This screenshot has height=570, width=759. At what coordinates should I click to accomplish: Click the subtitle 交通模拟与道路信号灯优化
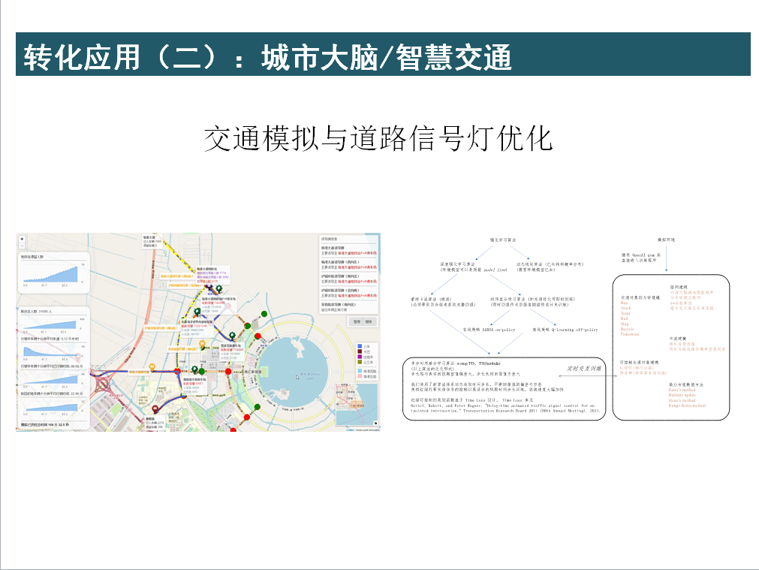tap(378, 138)
